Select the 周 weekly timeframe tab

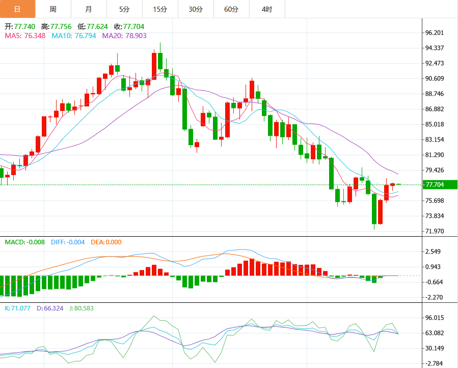click(53, 9)
